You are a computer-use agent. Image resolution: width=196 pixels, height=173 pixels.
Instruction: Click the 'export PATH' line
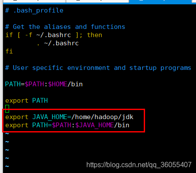tap(26, 101)
